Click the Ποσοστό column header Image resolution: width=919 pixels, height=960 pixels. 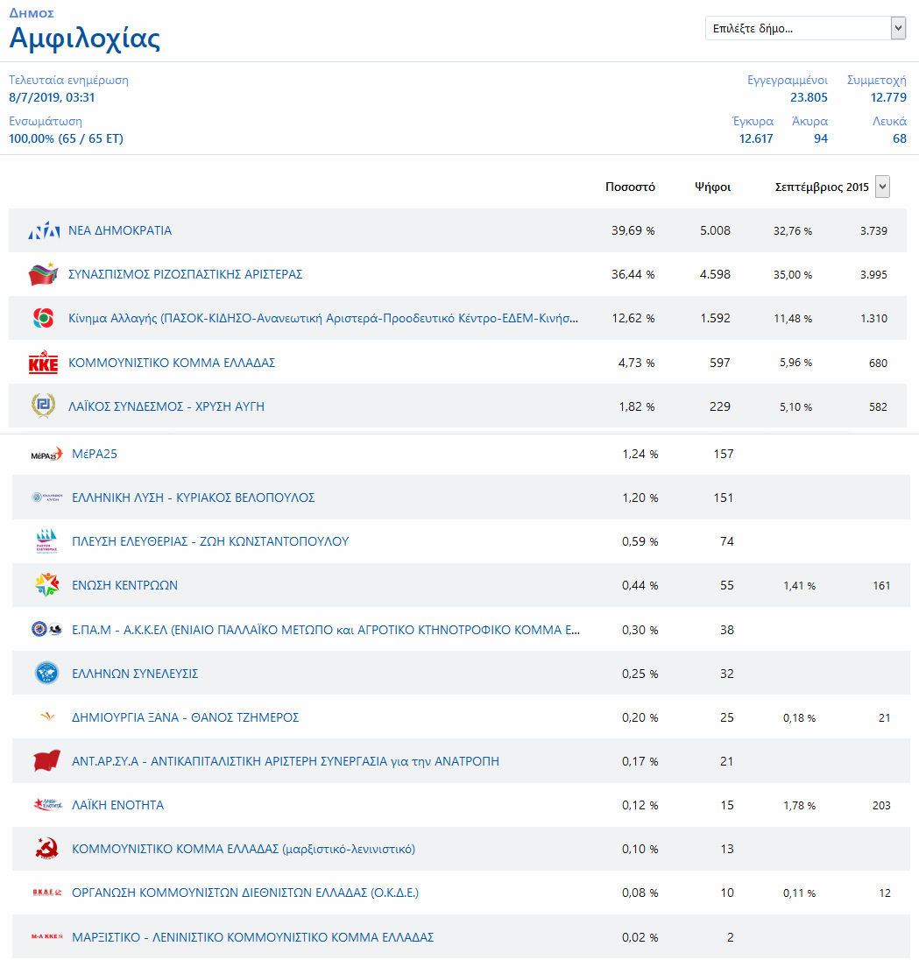tap(630, 187)
